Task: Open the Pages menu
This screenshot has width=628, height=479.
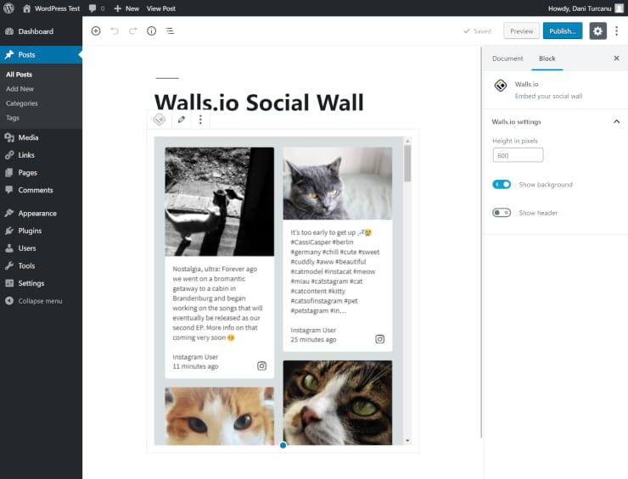Action: (x=41, y=172)
